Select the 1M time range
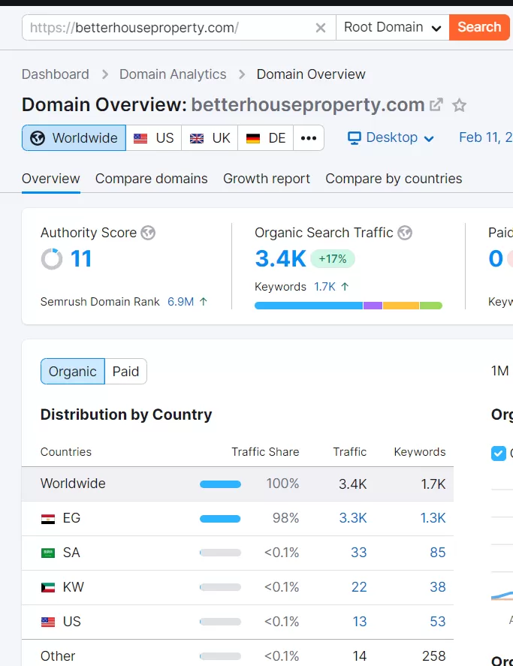Screen dimensions: 513x666 click(499, 371)
